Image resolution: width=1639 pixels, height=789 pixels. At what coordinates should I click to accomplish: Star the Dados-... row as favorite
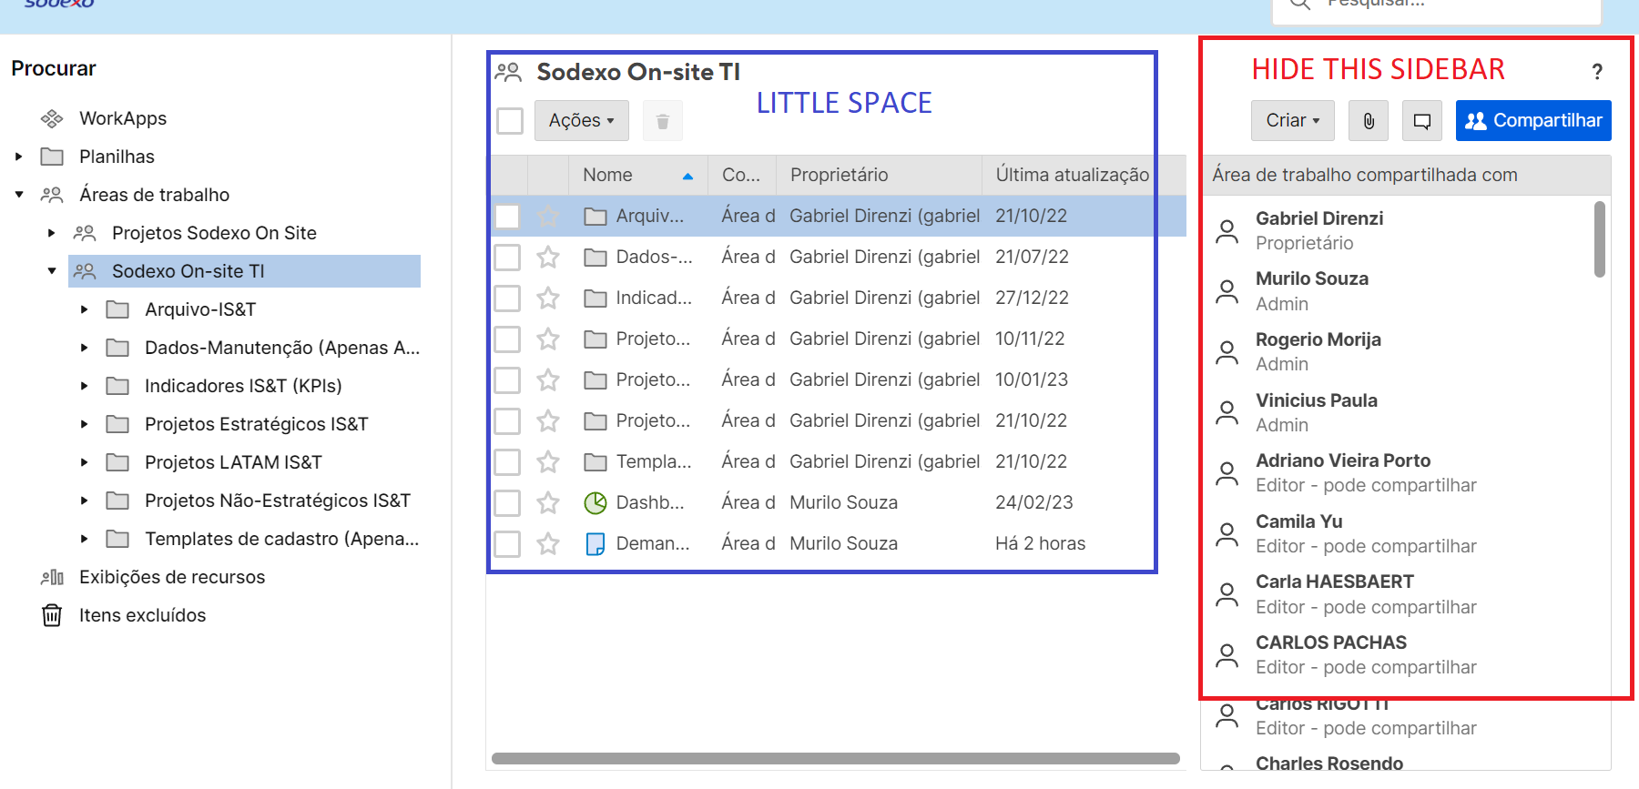548,257
